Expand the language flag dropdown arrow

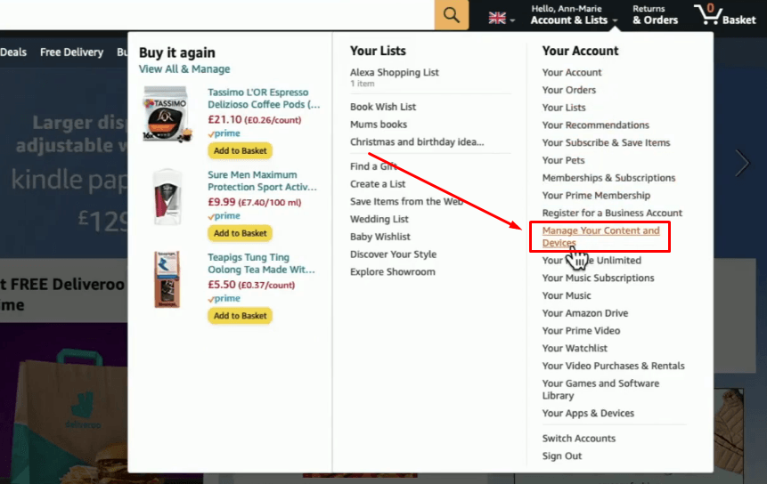[512, 20]
